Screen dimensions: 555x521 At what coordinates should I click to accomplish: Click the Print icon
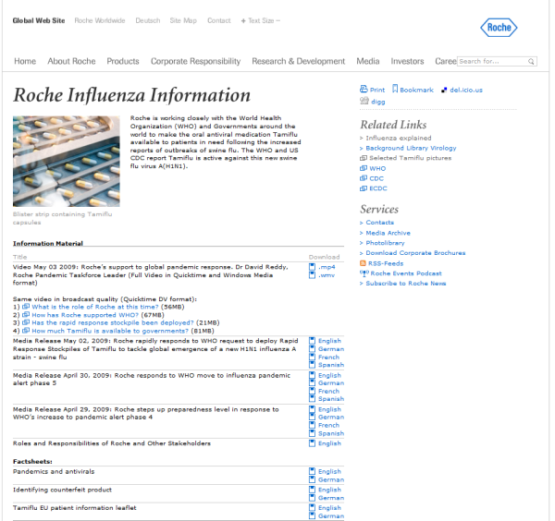[x=364, y=91]
